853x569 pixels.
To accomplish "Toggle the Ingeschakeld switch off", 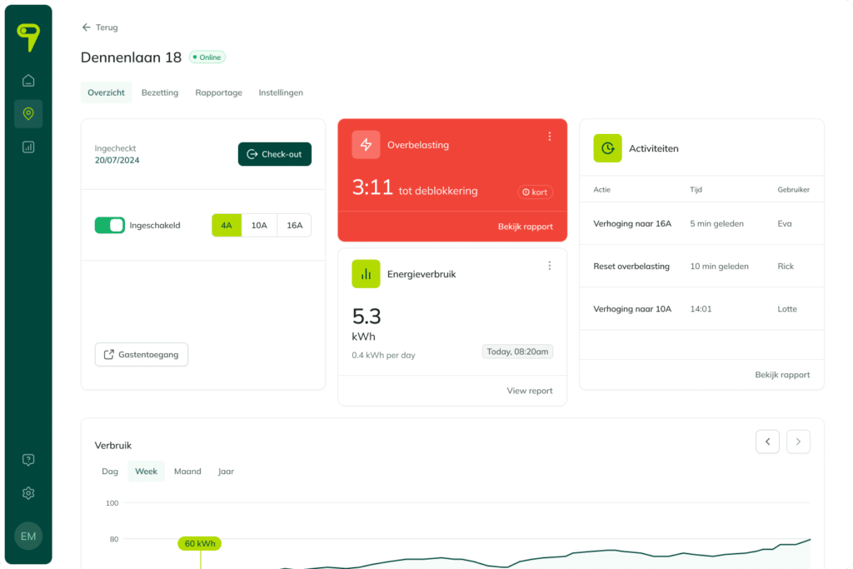I will 110,225.
